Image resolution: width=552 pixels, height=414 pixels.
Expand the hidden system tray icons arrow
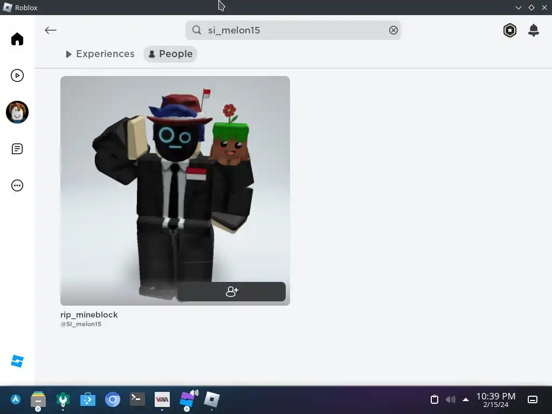tap(465, 399)
